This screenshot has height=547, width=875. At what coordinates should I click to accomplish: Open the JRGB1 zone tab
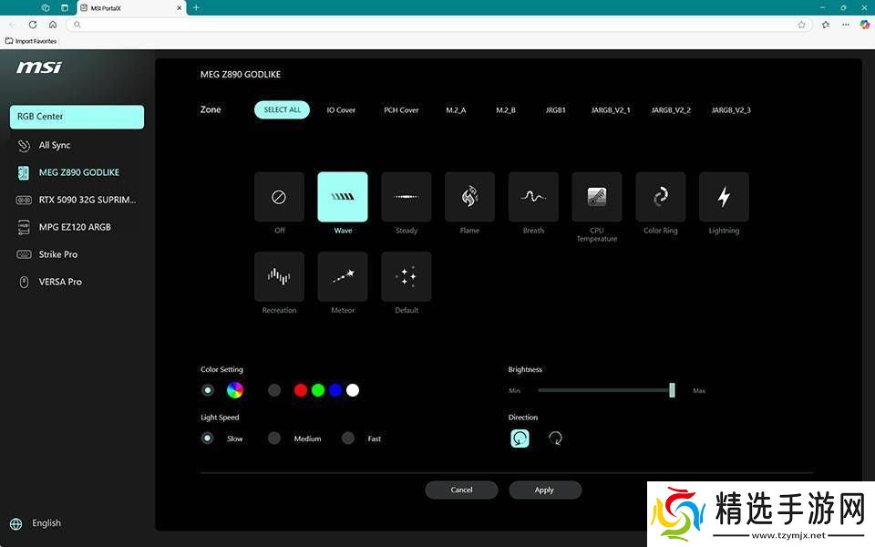(x=555, y=110)
